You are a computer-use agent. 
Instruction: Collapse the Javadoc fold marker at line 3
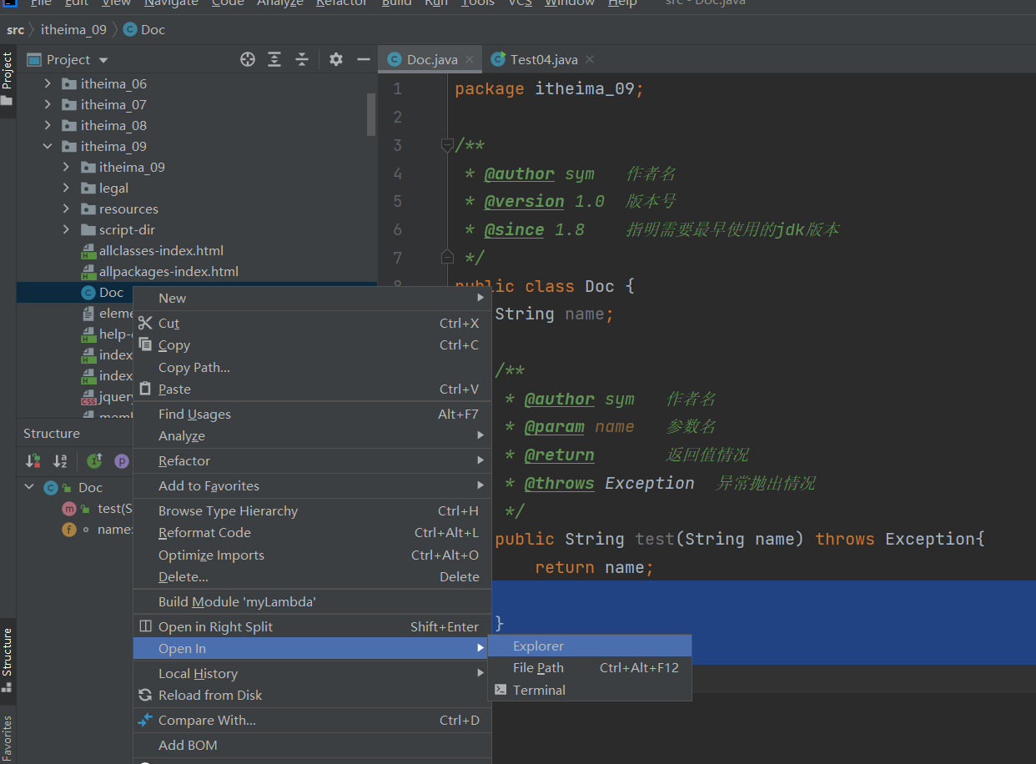pyautogui.click(x=447, y=145)
